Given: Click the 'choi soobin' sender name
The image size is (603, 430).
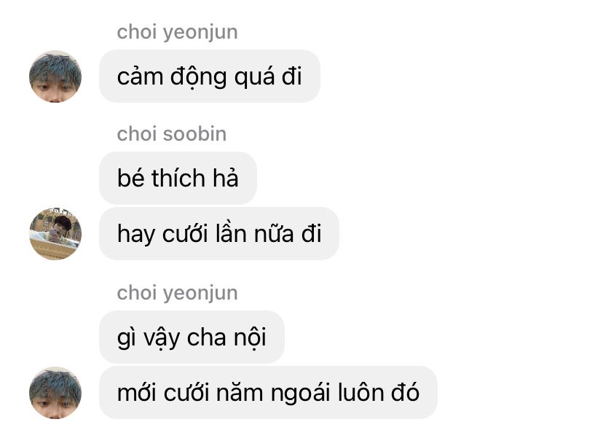Looking at the screenshot, I should click(172, 134).
